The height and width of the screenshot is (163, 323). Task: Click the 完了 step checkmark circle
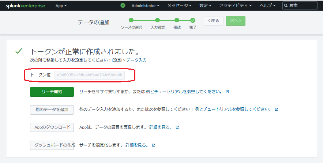(x=193, y=20)
